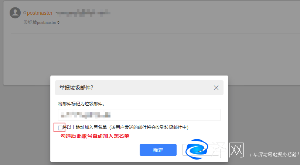Expand recipient details arrow after 发送给postmaster
This screenshot has height=165, width=300.
(x=58, y=22)
